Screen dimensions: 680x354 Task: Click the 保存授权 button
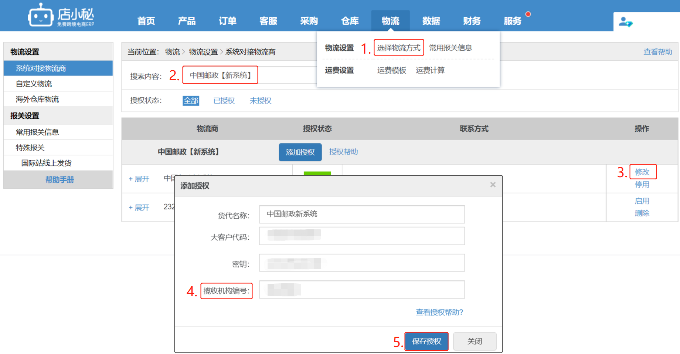coord(426,341)
